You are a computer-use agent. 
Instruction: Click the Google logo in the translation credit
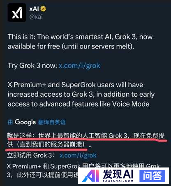tap(25, 122)
